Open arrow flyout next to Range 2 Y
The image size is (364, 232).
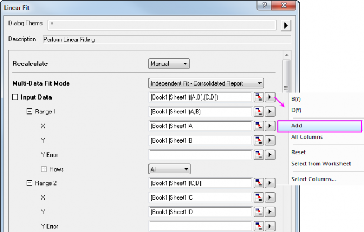point(271,211)
